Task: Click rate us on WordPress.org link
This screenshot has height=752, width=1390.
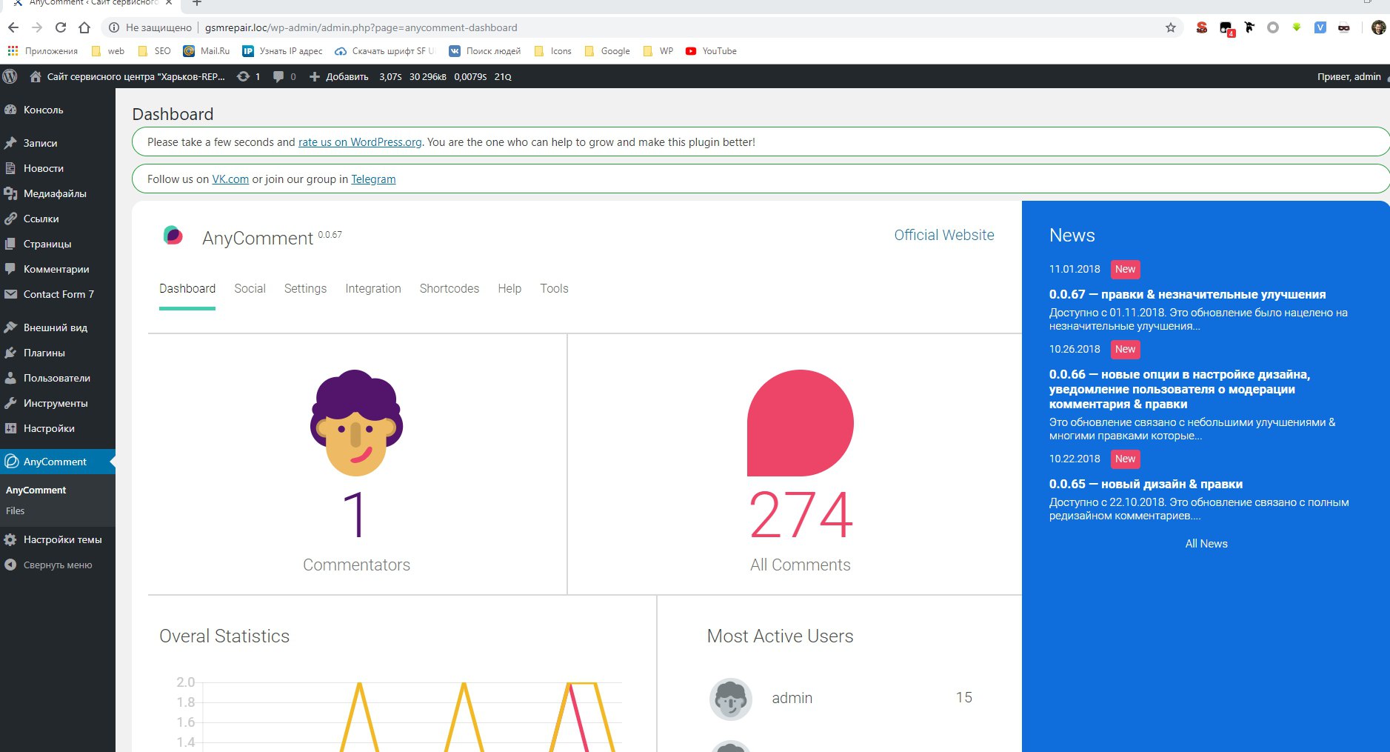Action: [360, 142]
